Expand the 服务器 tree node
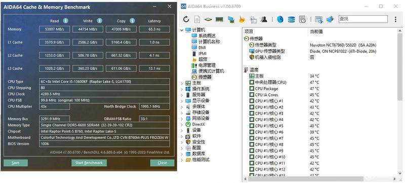 click(182, 95)
